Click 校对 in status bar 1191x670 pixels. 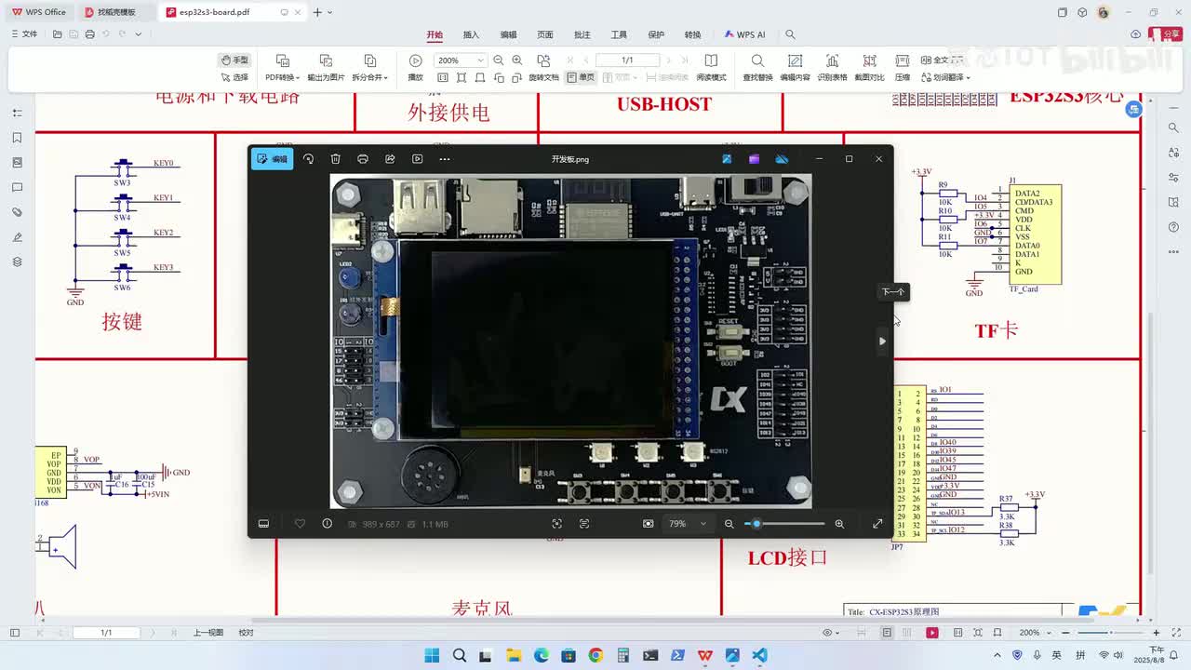coord(246,633)
